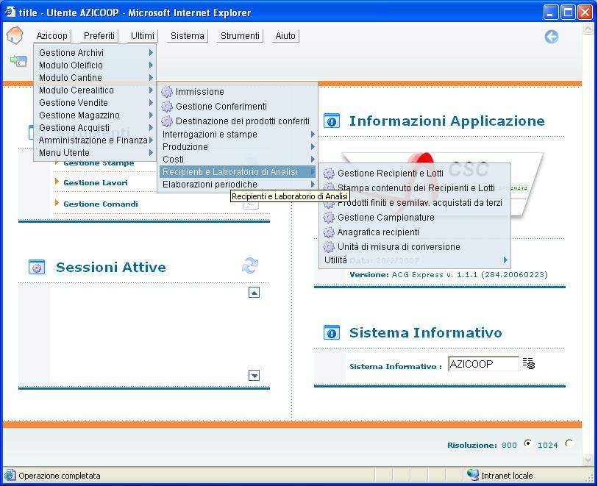This screenshot has width=598, height=486.
Task: Select Menu Utente entry
Action: click(x=95, y=153)
